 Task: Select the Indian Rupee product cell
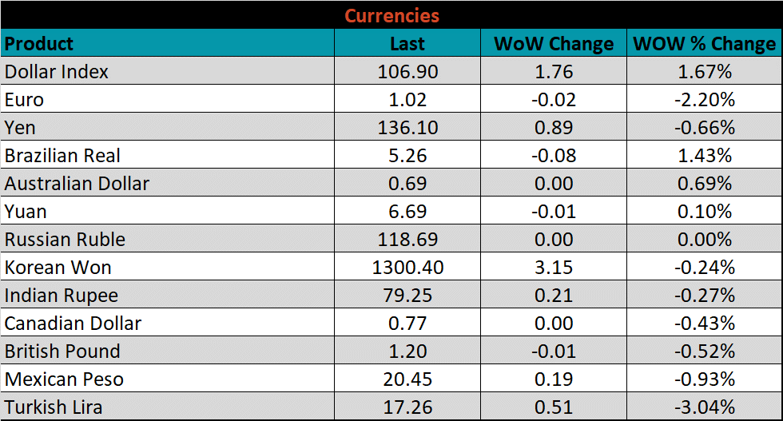62,296
